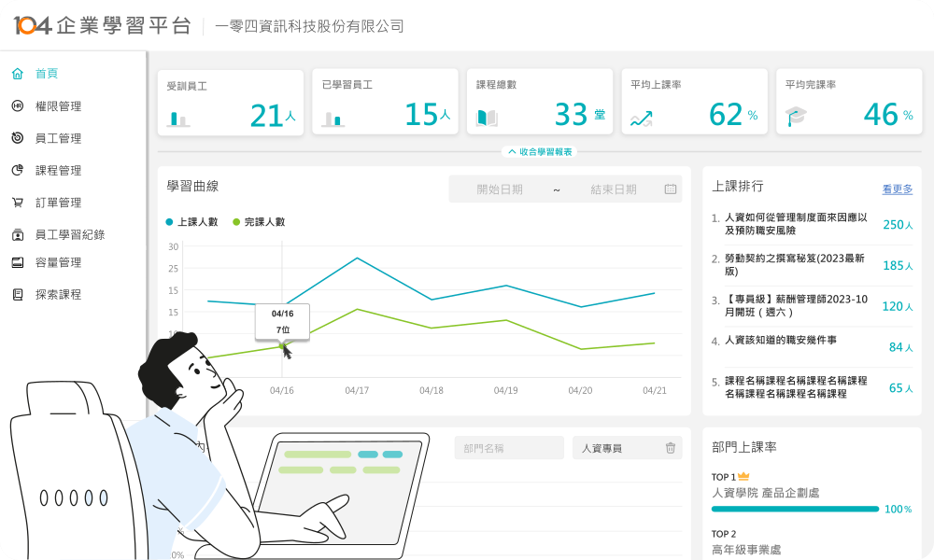Click the graduation cap icon in 平均完課率 card
Image resolution: width=934 pixels, height=560 pixels.
click(796, 117)
